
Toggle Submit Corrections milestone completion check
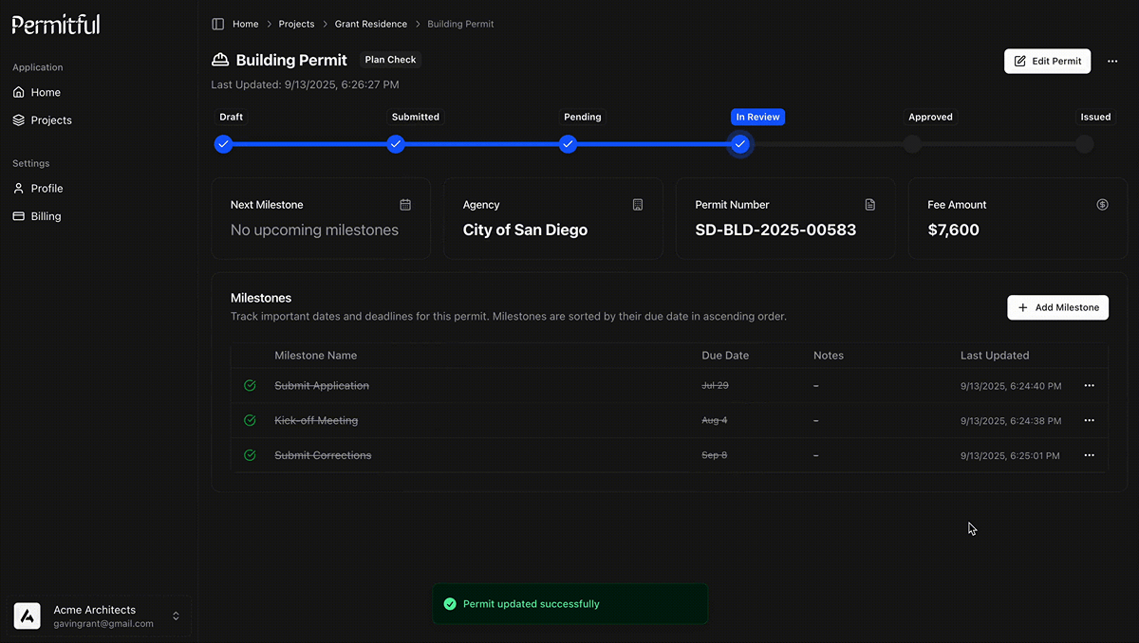(x=250, y=455)
